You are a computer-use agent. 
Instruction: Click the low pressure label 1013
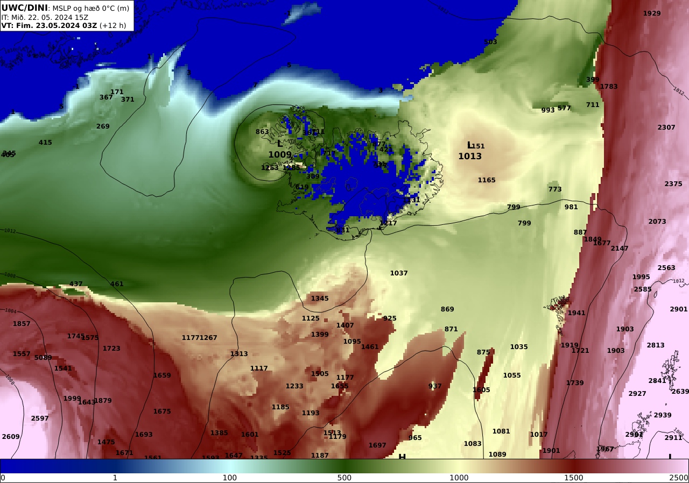point(470,157)
